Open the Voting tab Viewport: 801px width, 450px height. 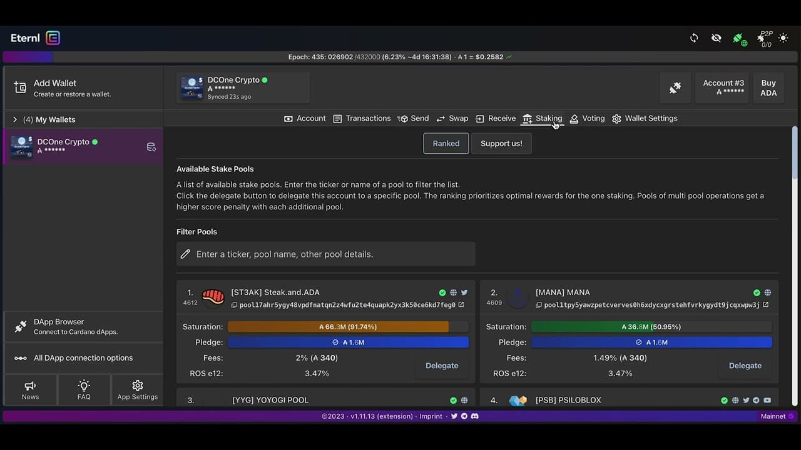(587, 118)
